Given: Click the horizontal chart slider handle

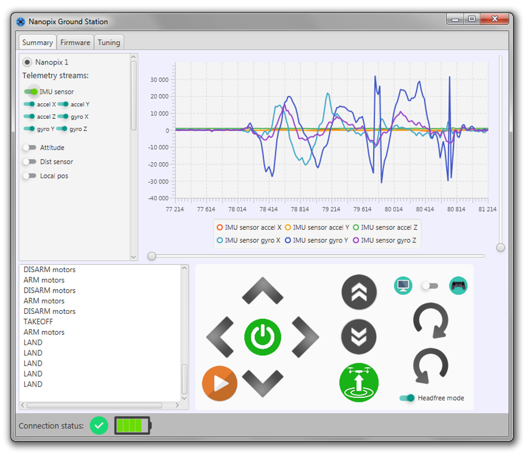Looking at the screenshot, I should pos(152,256).
